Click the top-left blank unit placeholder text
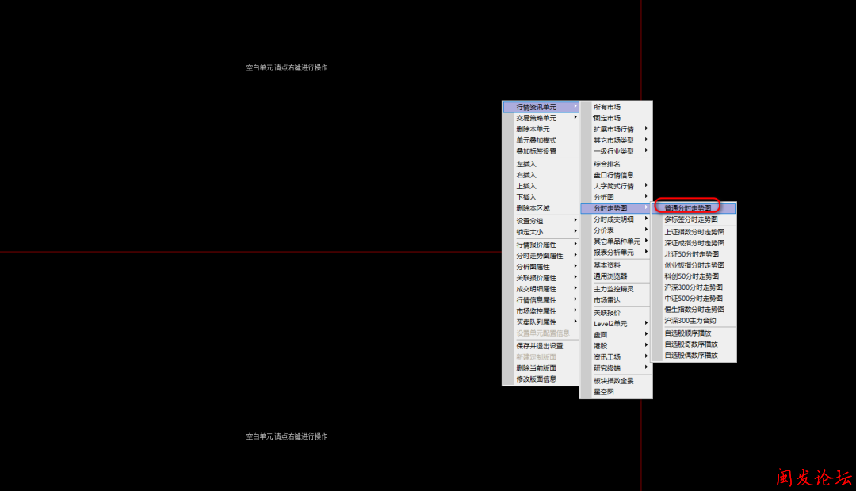 pos(286,68)
